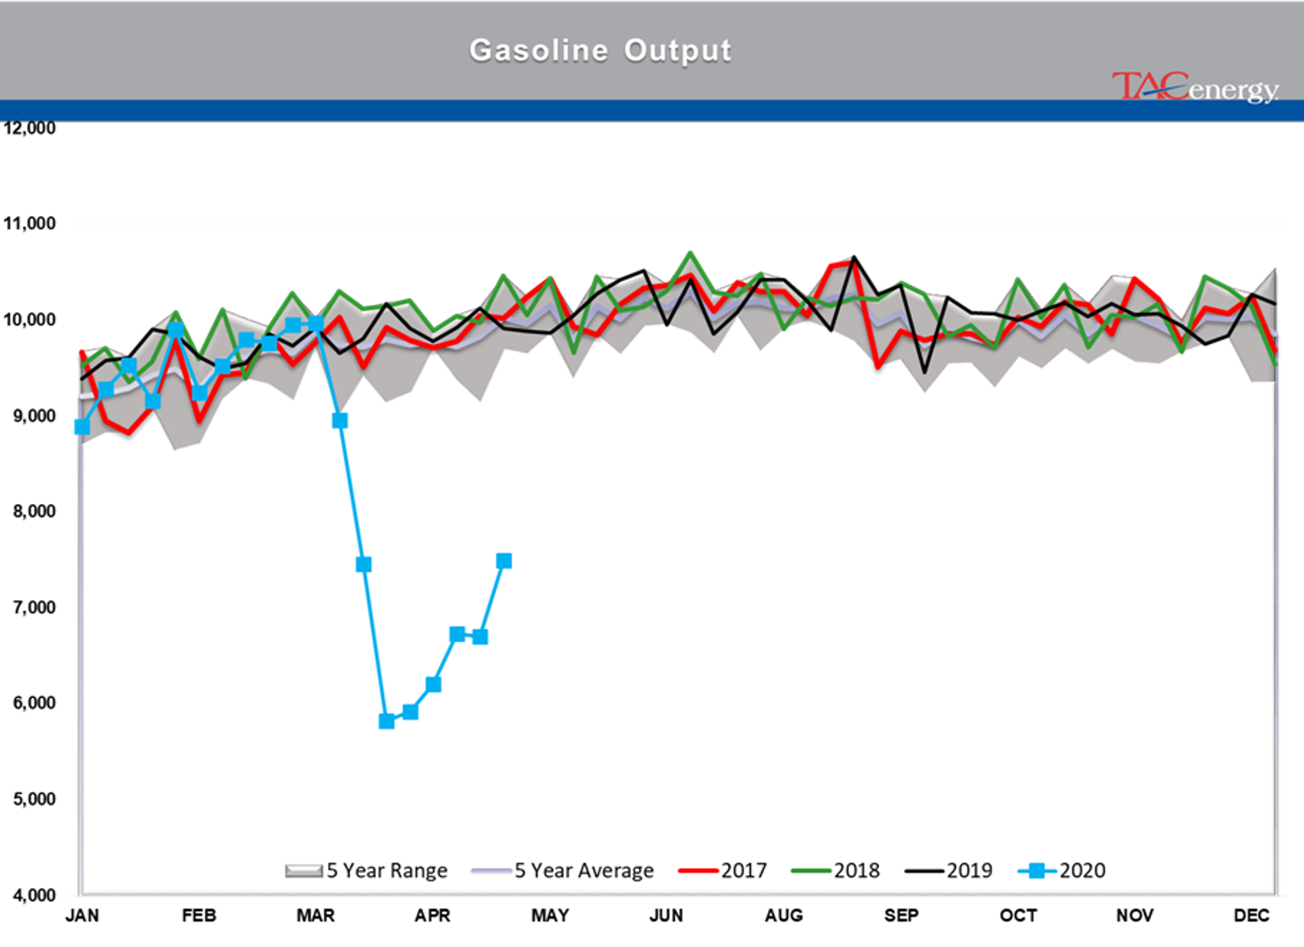The image size is (1304, 947).
Task: Click the blue 2020 legend marker swatch
Action: tap(1037, 871)
